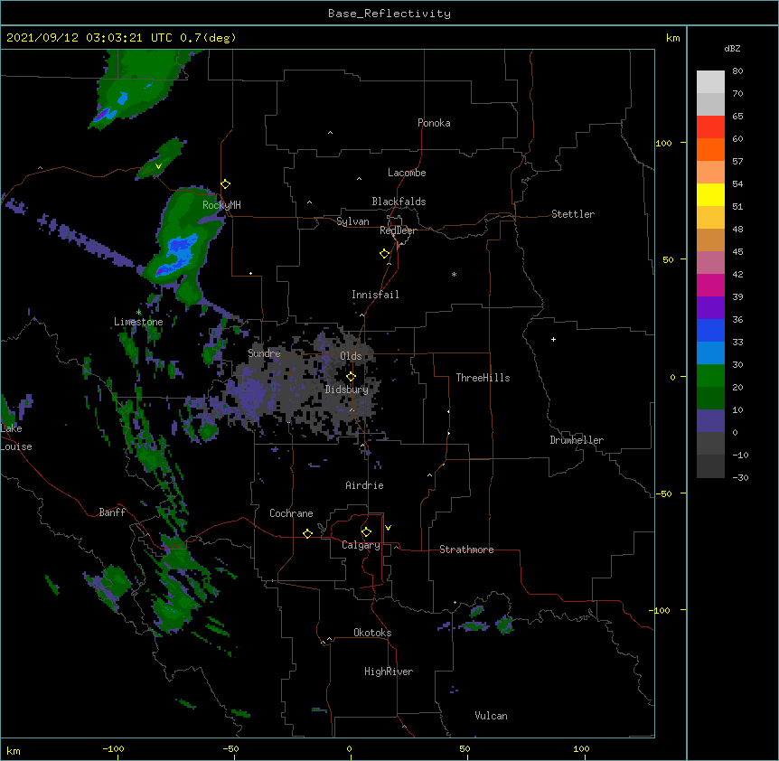Screen dimensions: 779x761
Task: Click the orange 60 dBZ legend swatch
Action: tap(710, 149)
